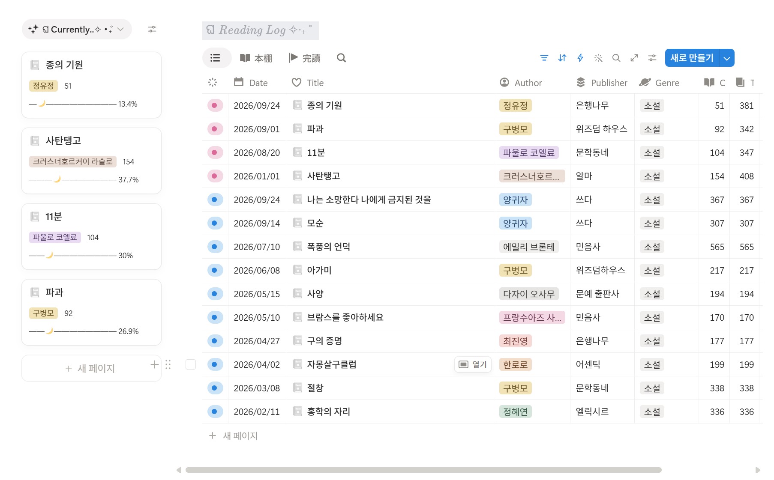The width and height of the screenshot is (774, 480).
Task: Click the book icon on the 사탄탱고 card
Action: (35, 140)
